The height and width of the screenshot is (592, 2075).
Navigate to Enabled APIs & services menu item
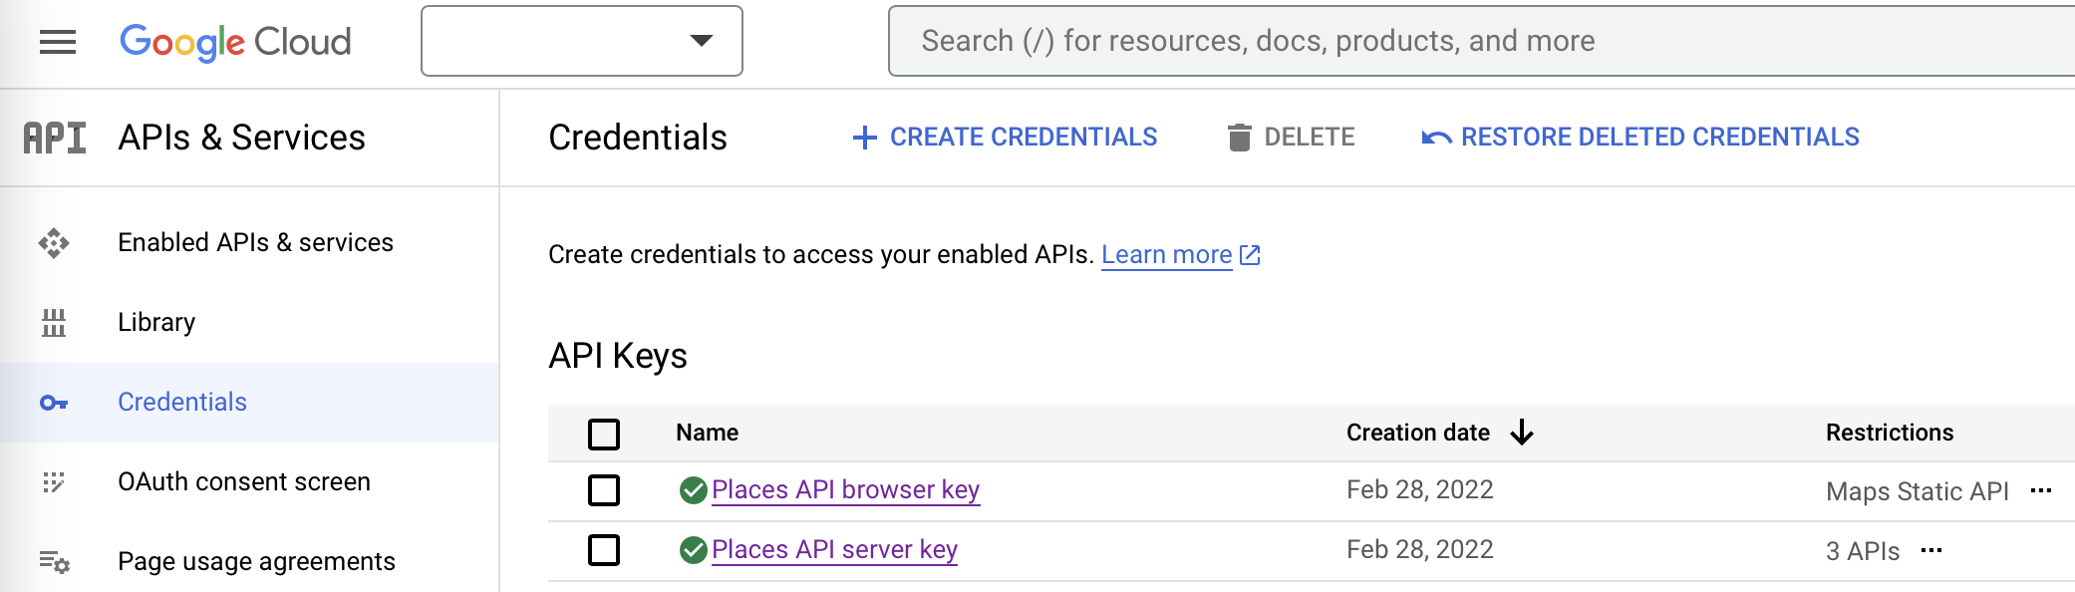[x=255, y=242]
